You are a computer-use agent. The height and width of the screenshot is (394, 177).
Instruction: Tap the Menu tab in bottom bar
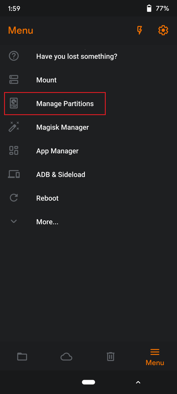tap(155, 357)
